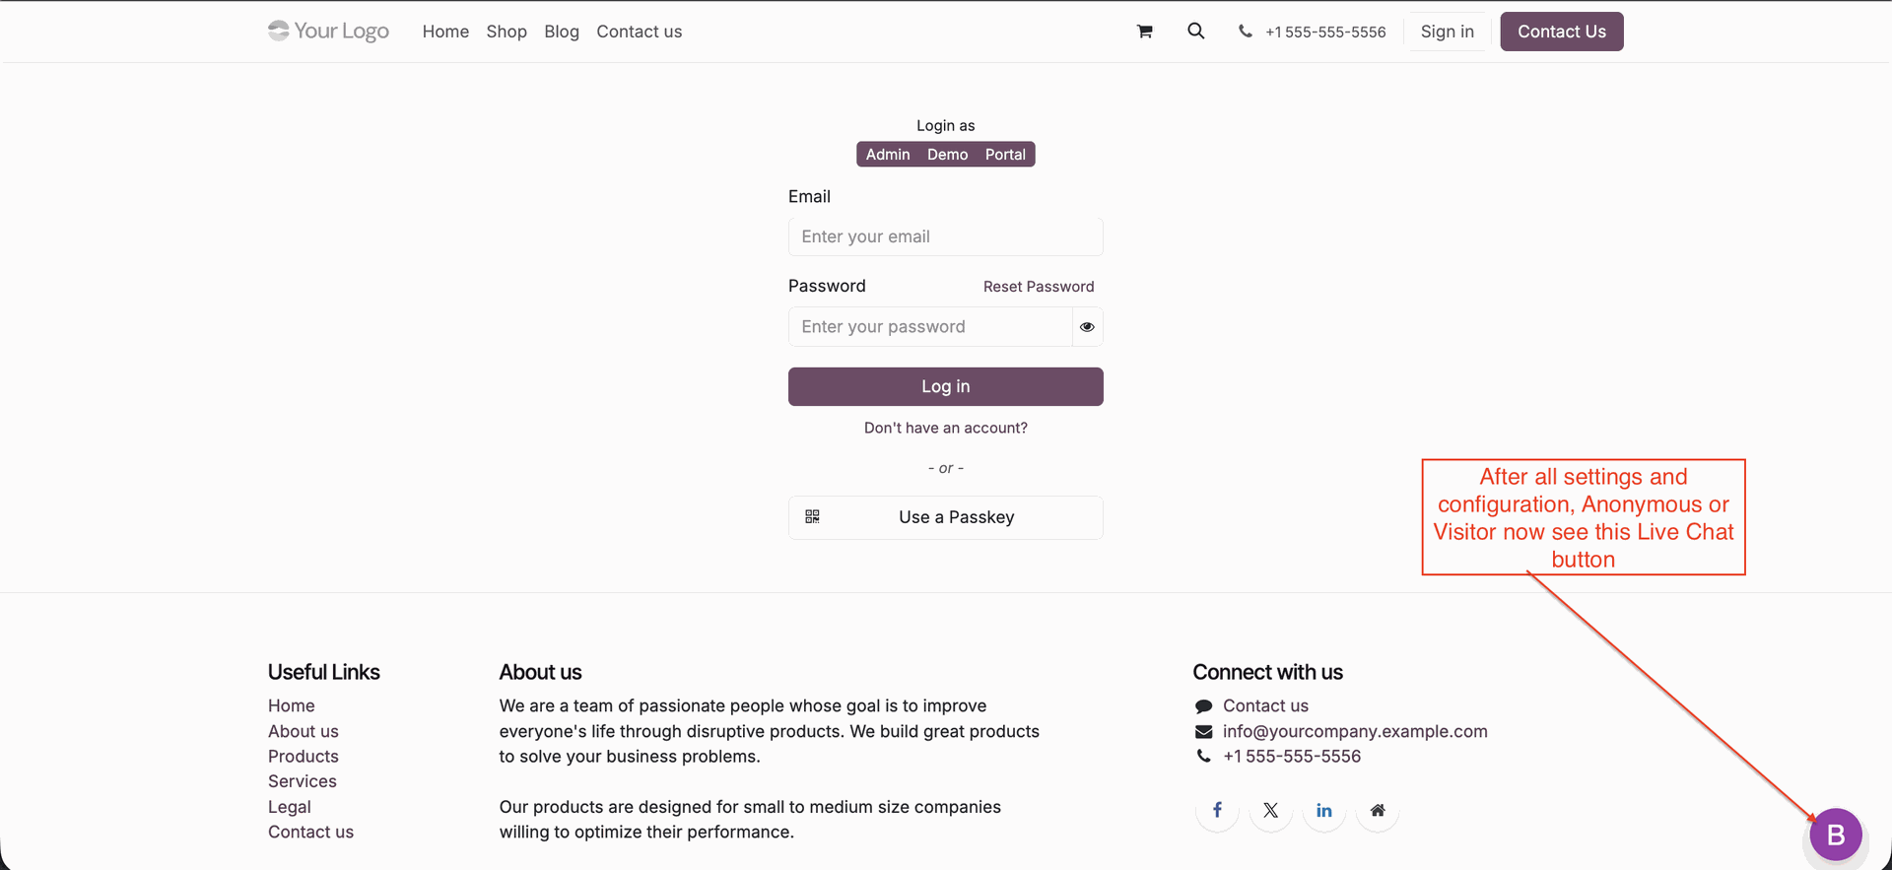
Task: Click the Your Logo image
Action: pos(329,32)
